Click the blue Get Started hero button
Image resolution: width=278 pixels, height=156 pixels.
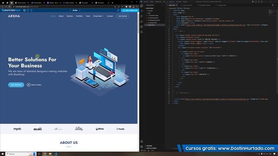(16, 85)
